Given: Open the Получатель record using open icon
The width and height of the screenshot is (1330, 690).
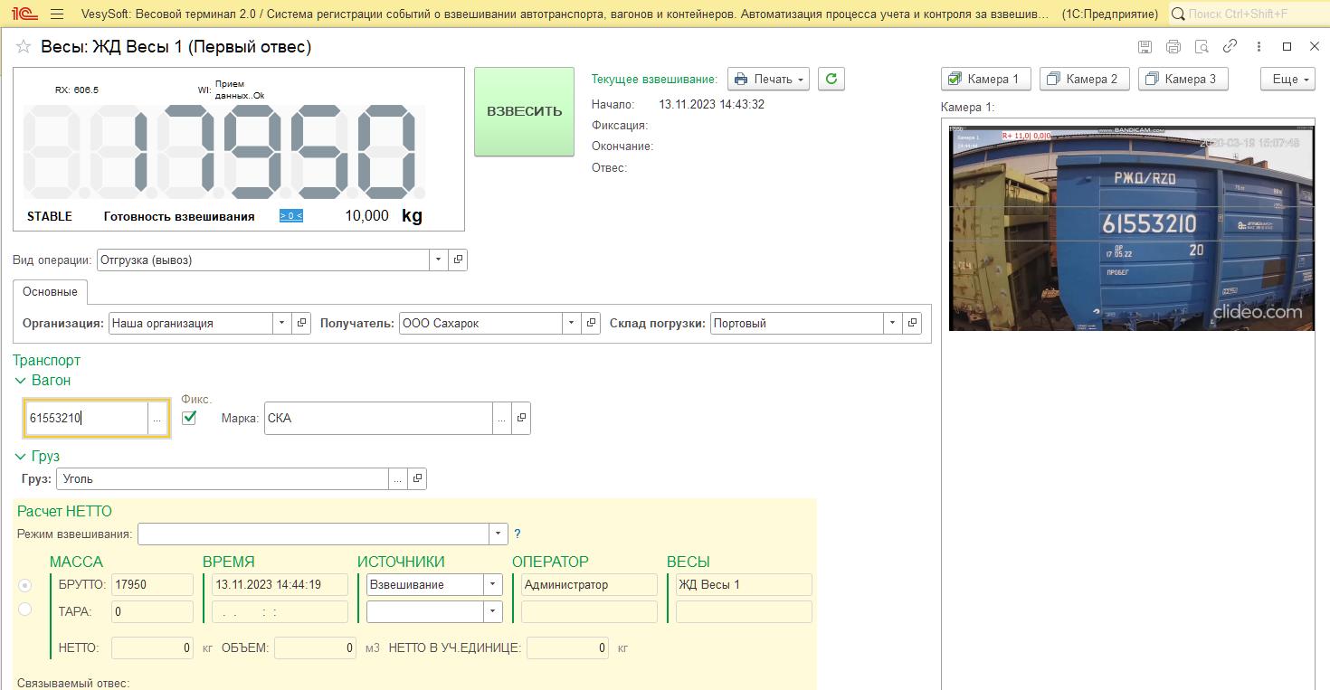Looking at the screenshot, I should (x=591, y=323).
